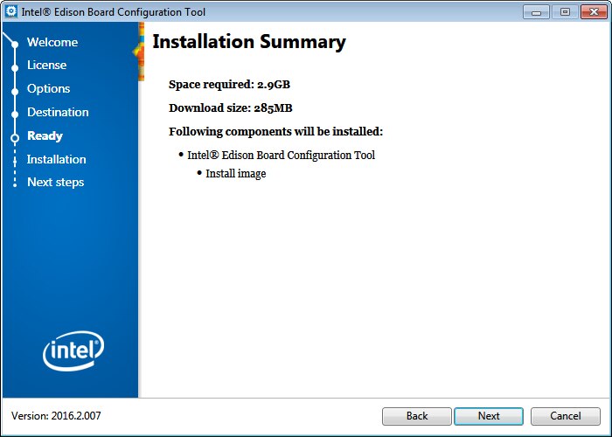Image resolution: width=612 pixels, height=437 pixels.
Task: Jump to the Options step
Action: [48, 88]
